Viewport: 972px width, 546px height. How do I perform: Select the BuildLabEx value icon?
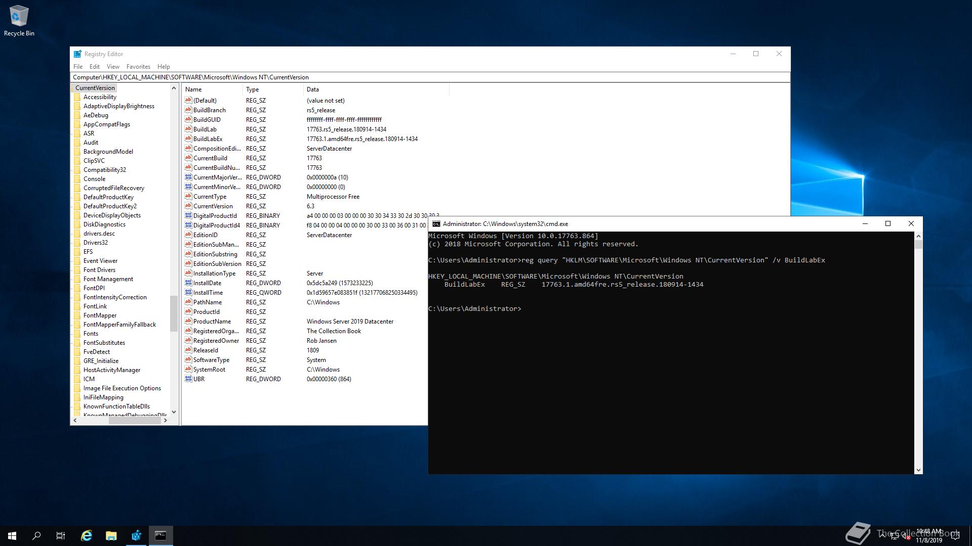point(188,139)
